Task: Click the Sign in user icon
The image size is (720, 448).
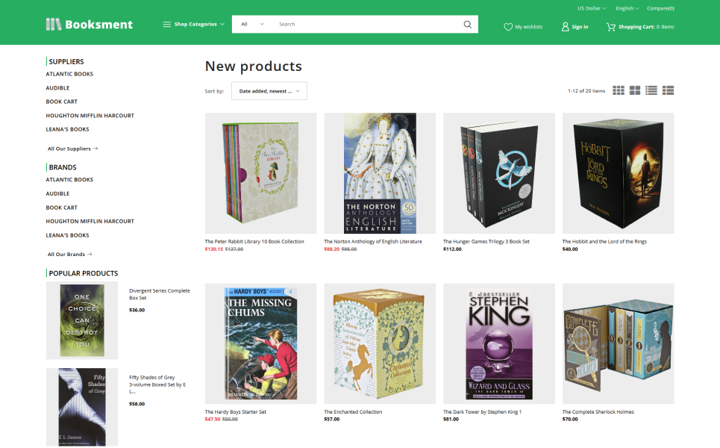Action: (566, 27)
